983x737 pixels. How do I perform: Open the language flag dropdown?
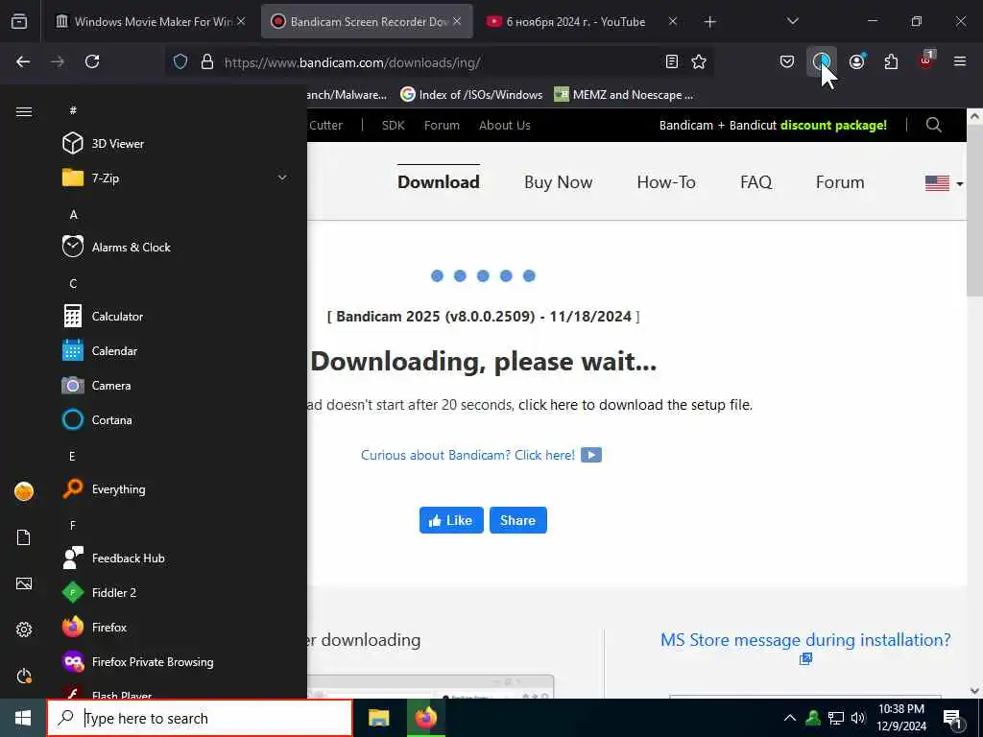[944, 183]
